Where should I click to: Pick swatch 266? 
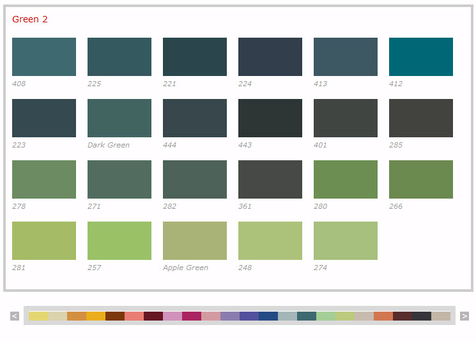point(421,179)
